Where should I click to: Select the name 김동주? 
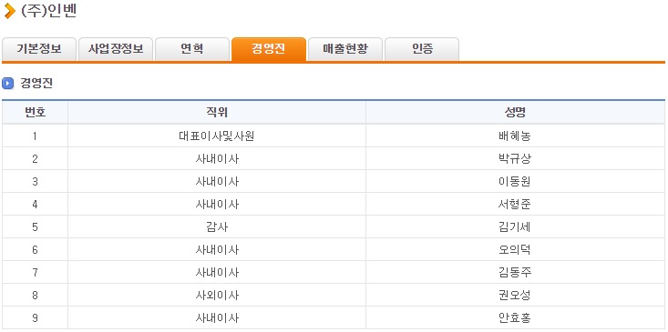point(515,273)
